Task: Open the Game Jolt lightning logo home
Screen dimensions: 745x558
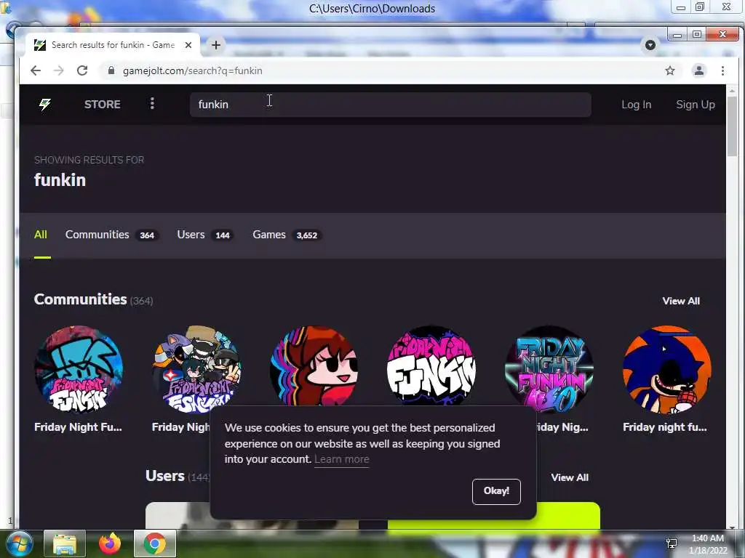Action: (x=44, y=105)
